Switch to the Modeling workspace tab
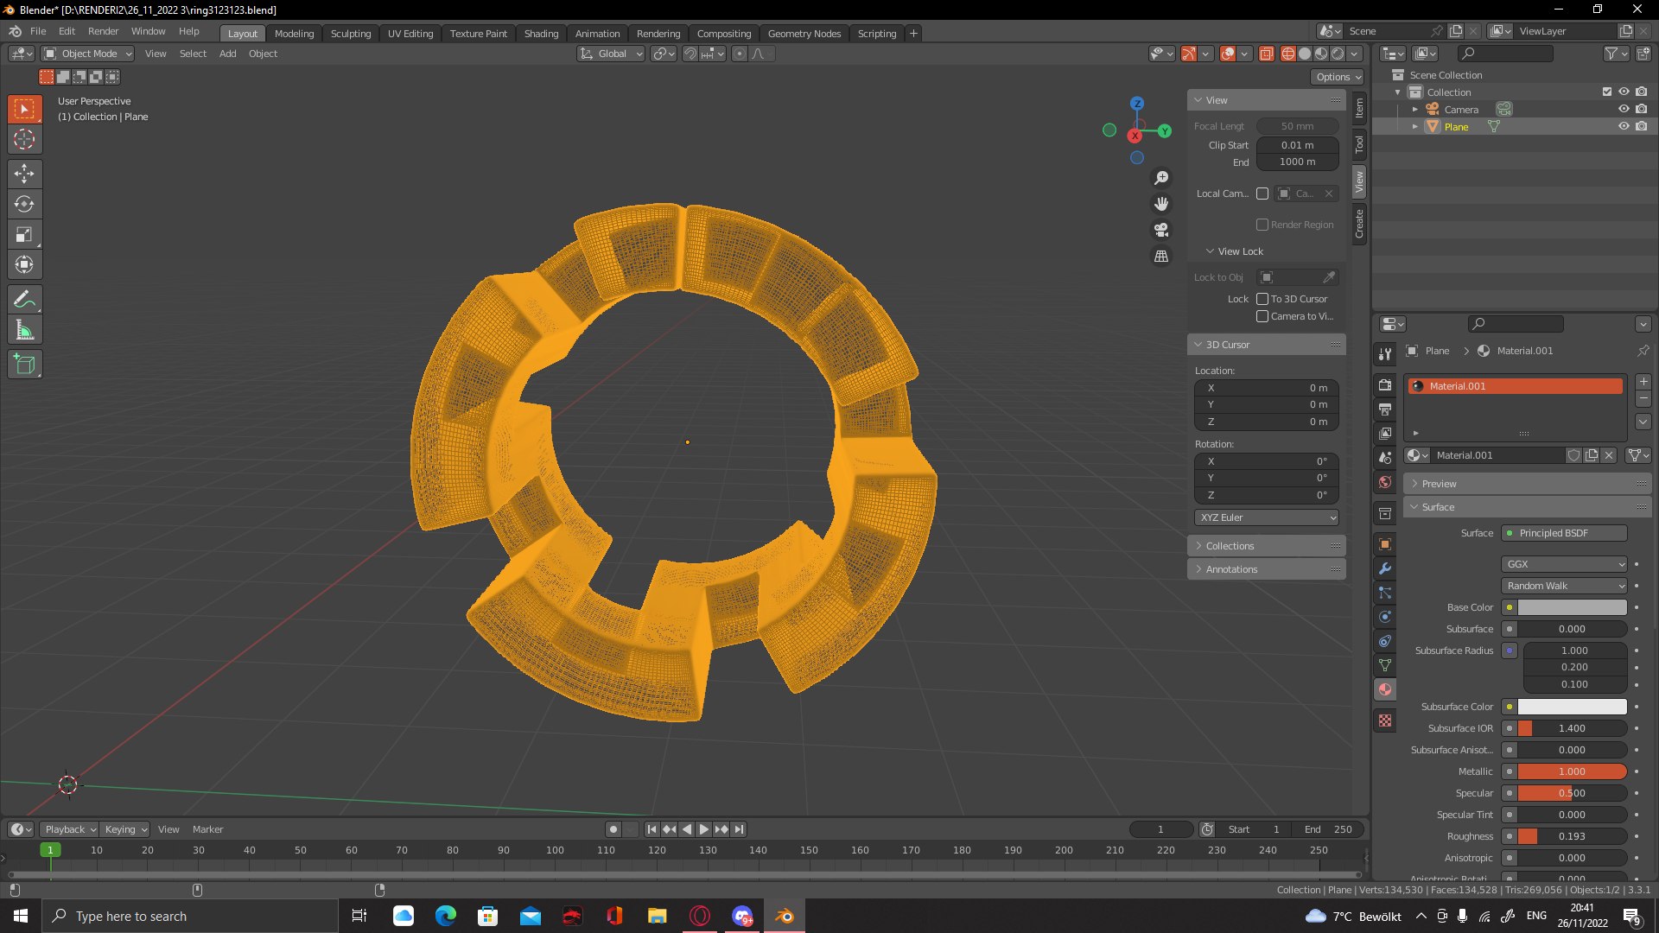Viewport: 1659px width, 933px height. [x=294, y=34]
